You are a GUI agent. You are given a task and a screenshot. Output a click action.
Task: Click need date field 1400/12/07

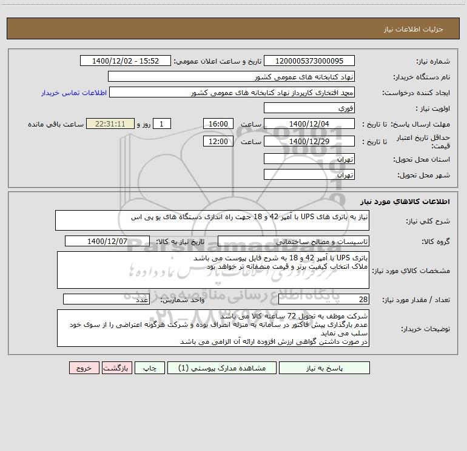pos(107,241)
